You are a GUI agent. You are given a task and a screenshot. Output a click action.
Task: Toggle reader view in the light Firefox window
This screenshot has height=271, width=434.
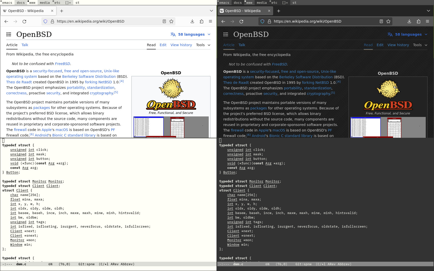tap(164, 21)
